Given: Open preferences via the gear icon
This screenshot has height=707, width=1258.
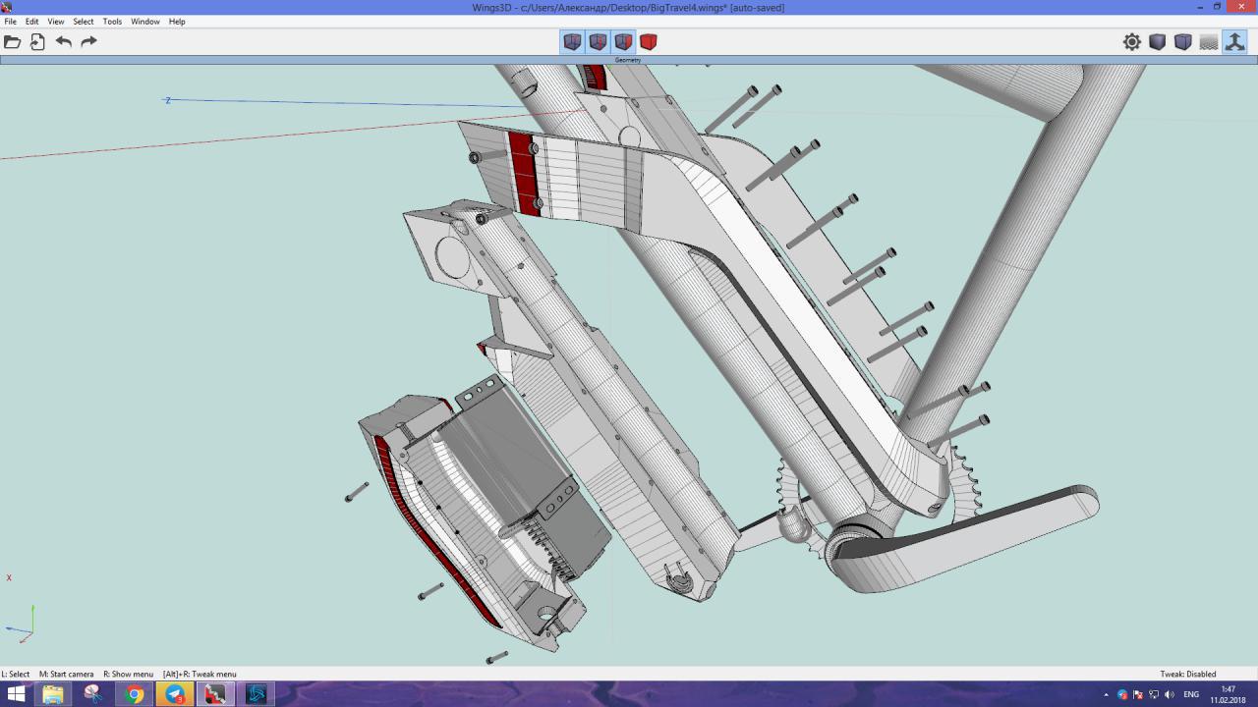Looking at the screenshot, I should click(1132, 41).
